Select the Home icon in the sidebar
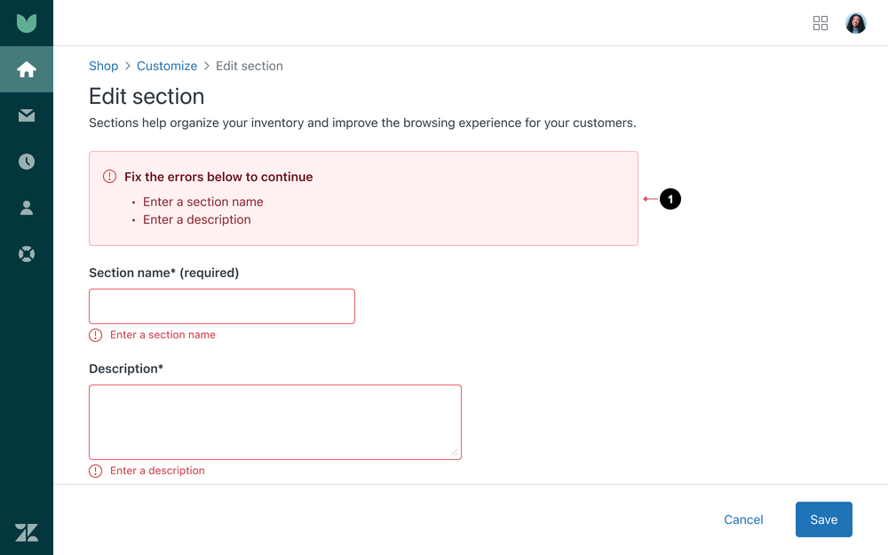Viewport: 888px width, 555px height. point(27,69)
